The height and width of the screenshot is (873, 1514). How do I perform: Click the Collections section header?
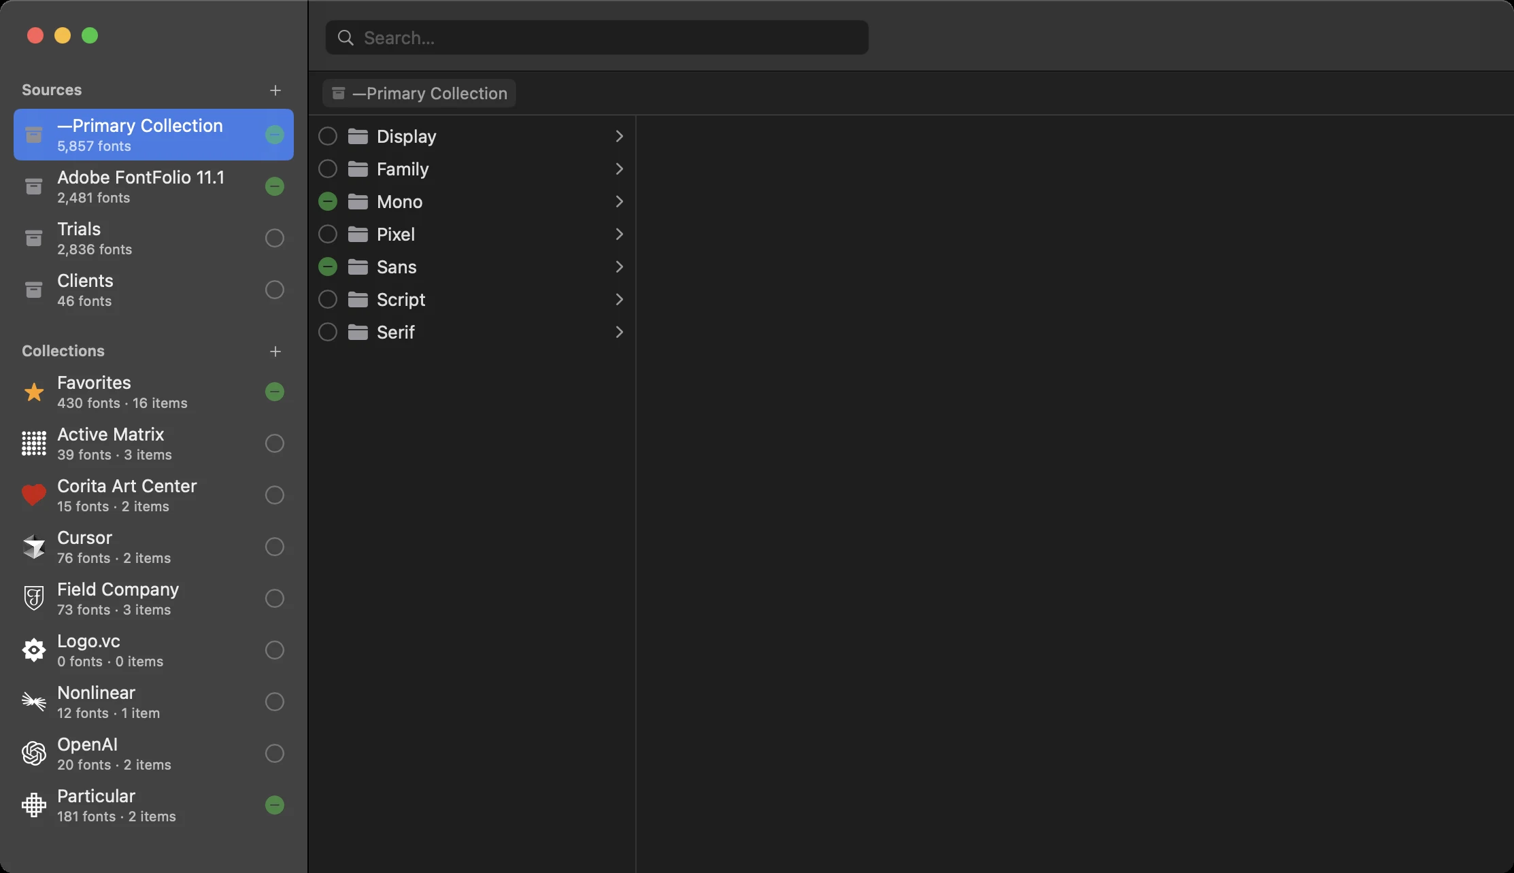pyautogui.click(x=63, y=351)
